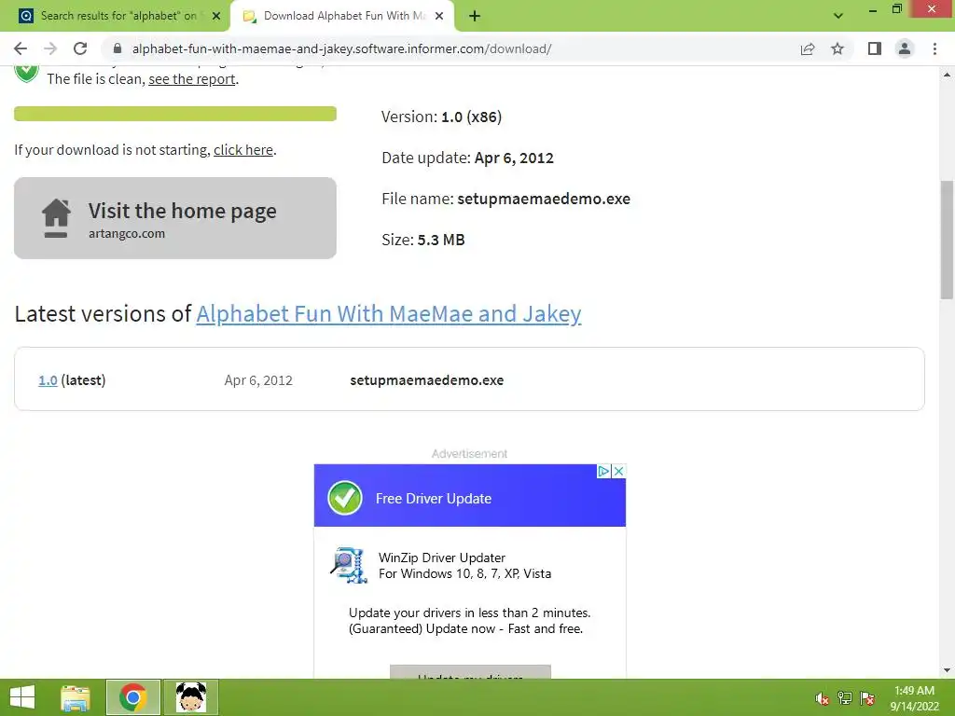Open the WinZip Driver Updater ad title
955x716 pixels.
(x=441, y=558)
